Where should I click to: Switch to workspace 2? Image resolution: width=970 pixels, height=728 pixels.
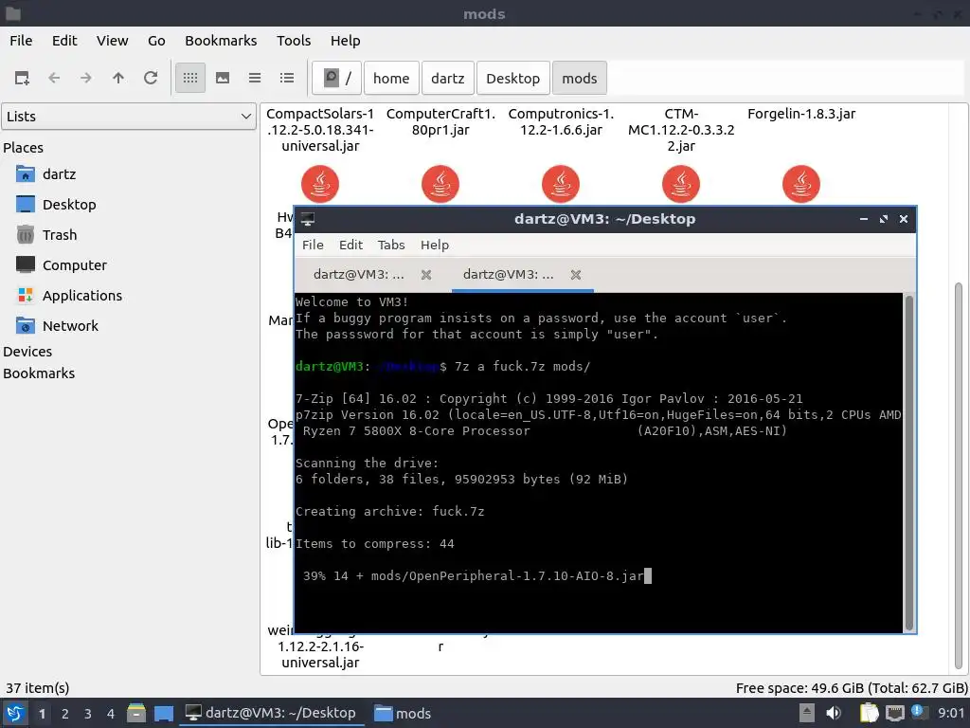(65, 714)
